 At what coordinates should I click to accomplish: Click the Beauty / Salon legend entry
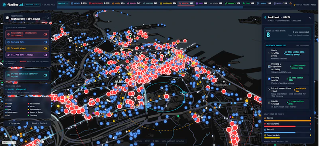[35, 112]
